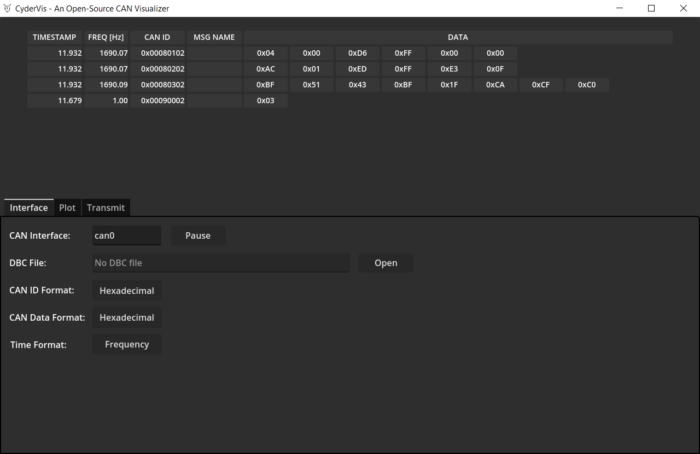The height and width of the screenshot is (454, 700).
Task: Select the row with CAN ID 0x00090002
Action: [158, 101]
